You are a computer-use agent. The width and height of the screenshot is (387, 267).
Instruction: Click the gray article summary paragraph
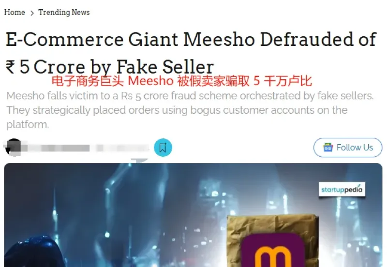(190, 110)
